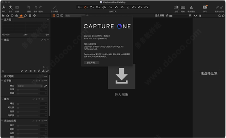The width and height of the screenshot is (226, 138).
Task: Select the Rotate cursor tool
Action: pyautogui.click(x=104, y=7)
